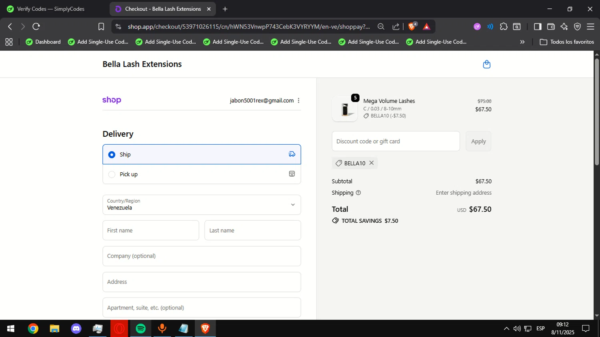
Task: Reload the current page
Action: point(36,27)
